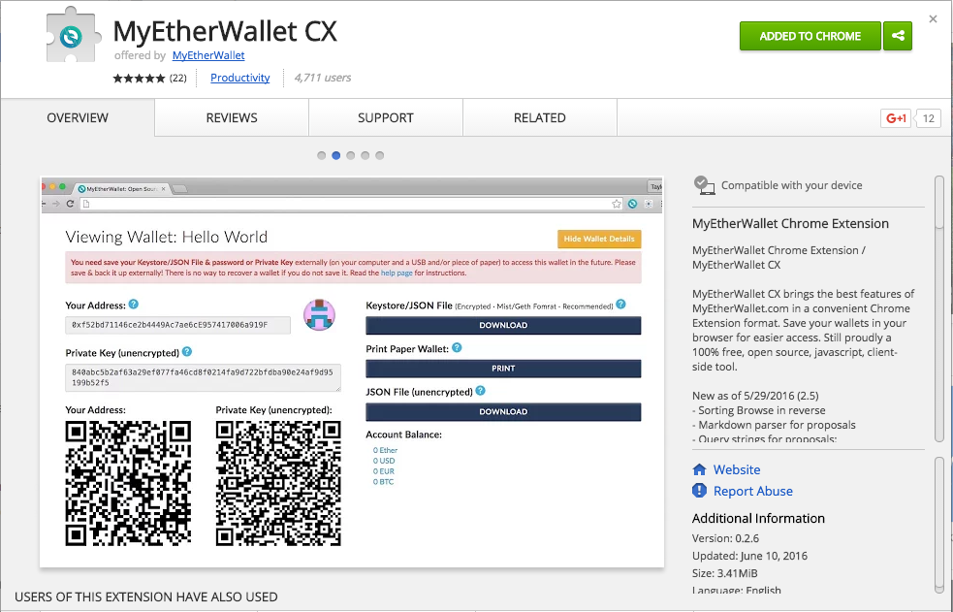Open the MyEtherWallet developer link
953x612 pixels.
[208, 55]
